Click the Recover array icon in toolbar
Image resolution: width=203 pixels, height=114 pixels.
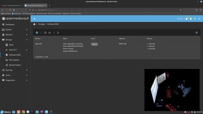(49, 33)
